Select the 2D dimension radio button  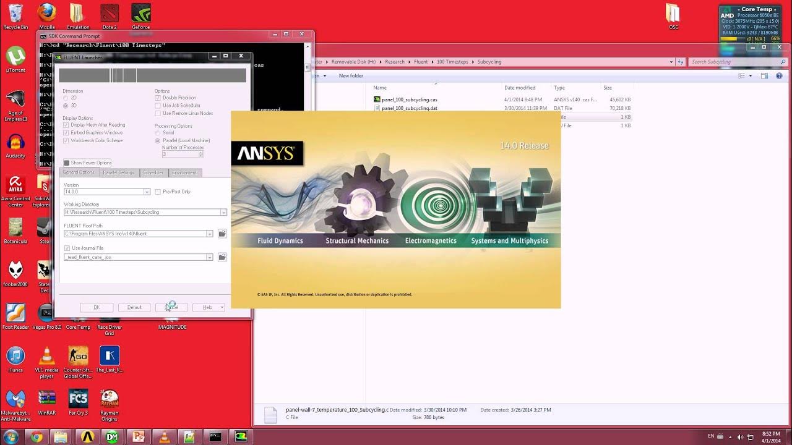pyautogui.click(x=66, y=98)
